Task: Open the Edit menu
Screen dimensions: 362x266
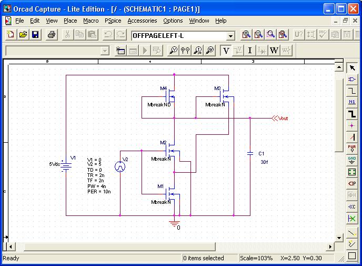Action: [35, 21]
